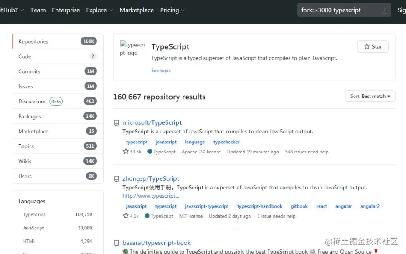
Task: Click the typescript tag under microsoft/TypeScript
Action: point(137,142)
